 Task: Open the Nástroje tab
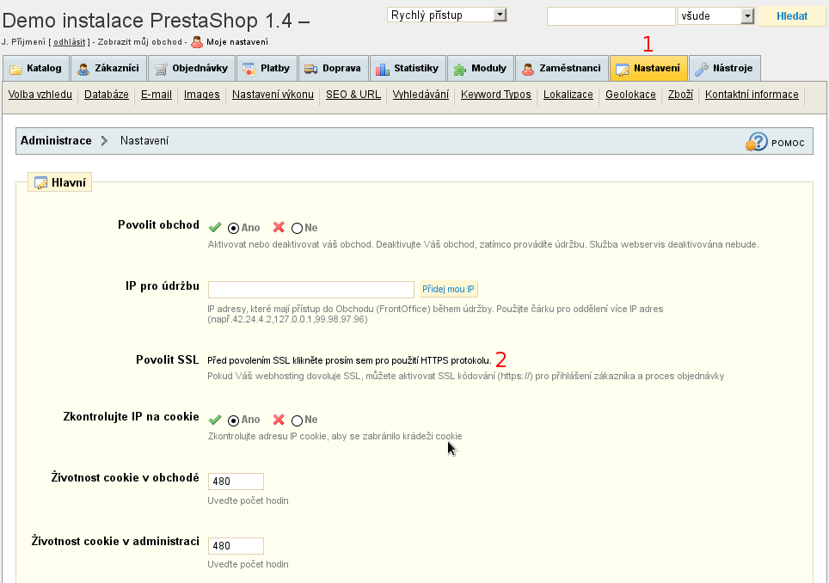click(x=725, y=68)
